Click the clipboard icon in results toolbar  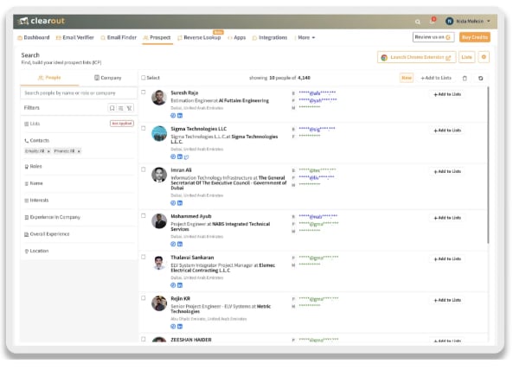coord(465,78)
